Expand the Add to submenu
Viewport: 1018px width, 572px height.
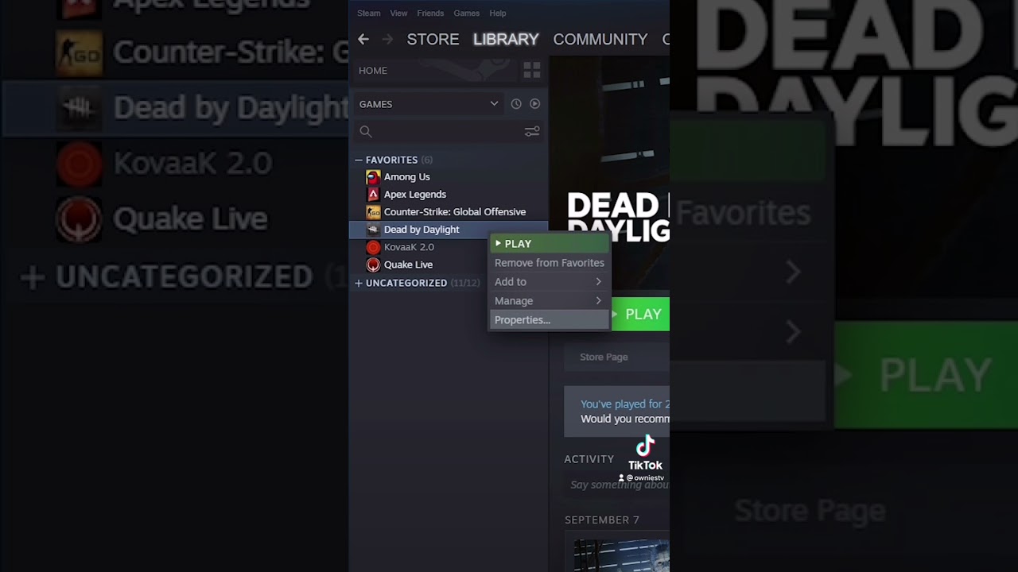550,282
